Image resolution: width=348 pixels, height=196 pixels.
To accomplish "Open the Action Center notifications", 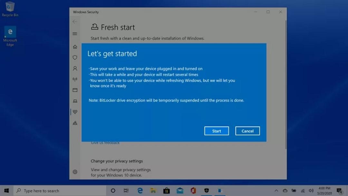I will tap(339, 191).
